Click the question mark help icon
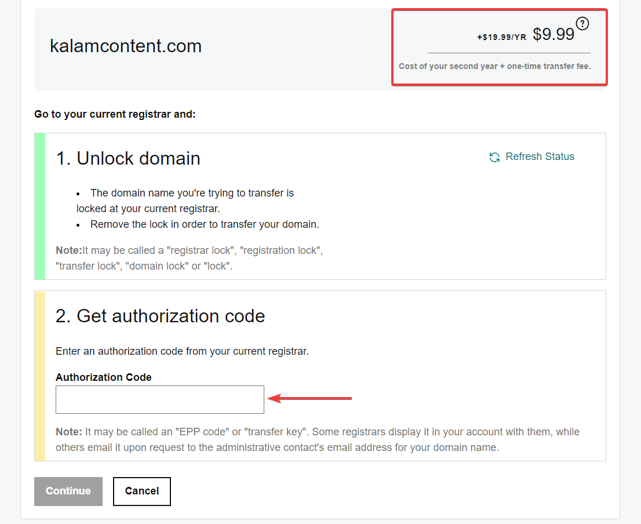Viewport: 641px width, 524px height. click(x=582, y=23)
